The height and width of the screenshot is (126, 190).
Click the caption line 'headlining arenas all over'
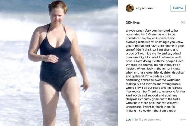click(153, 80)
